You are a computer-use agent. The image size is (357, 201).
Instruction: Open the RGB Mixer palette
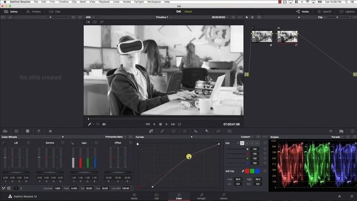point(38,131)
